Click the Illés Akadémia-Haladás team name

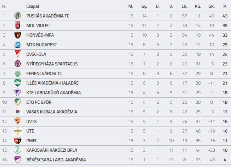52,83
